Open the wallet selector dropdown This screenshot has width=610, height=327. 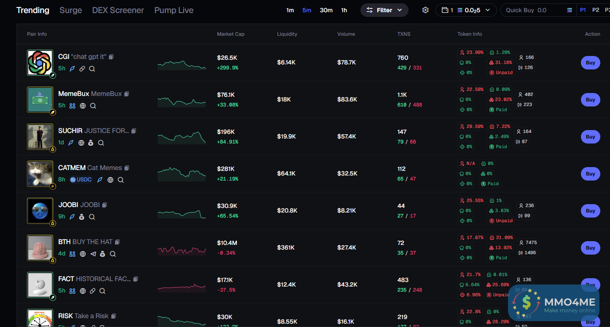tap(466, 10)
